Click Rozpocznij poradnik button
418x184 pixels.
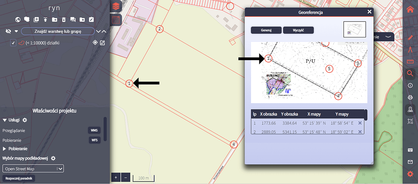(x=19, y=178)
